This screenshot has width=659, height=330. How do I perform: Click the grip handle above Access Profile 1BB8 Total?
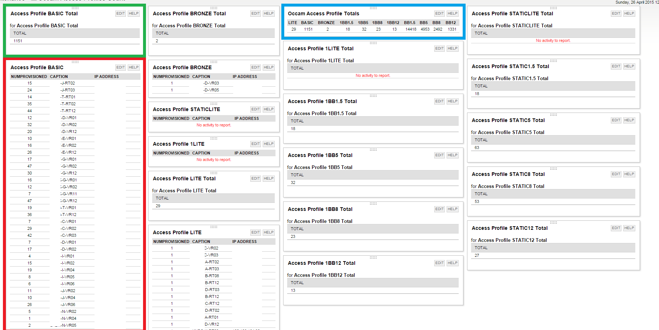pyautogui.click(x=373, y=204)
